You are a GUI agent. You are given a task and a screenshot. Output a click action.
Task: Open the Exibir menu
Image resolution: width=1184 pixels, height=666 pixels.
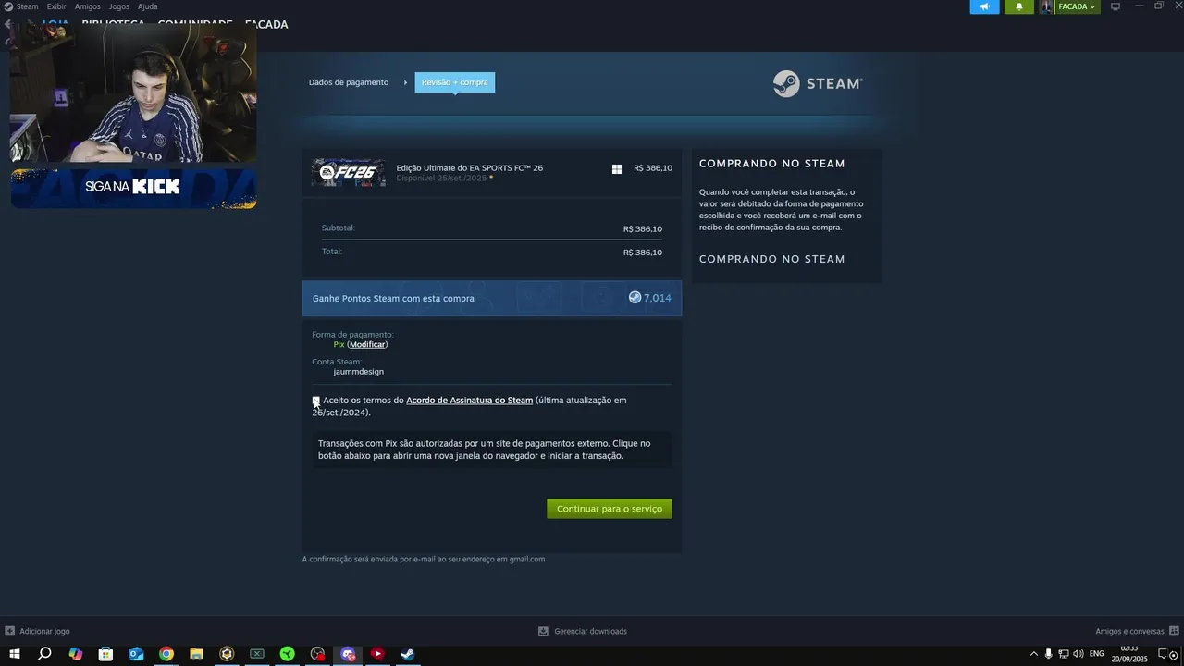[56, 6]
